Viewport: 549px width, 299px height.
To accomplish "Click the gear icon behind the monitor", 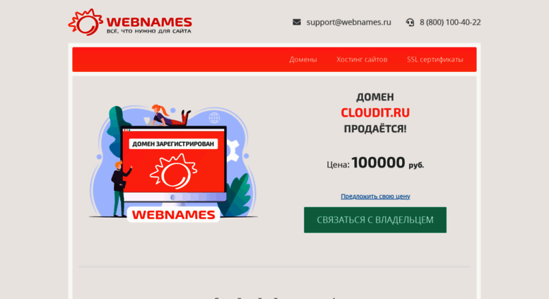I will [232, 151].
